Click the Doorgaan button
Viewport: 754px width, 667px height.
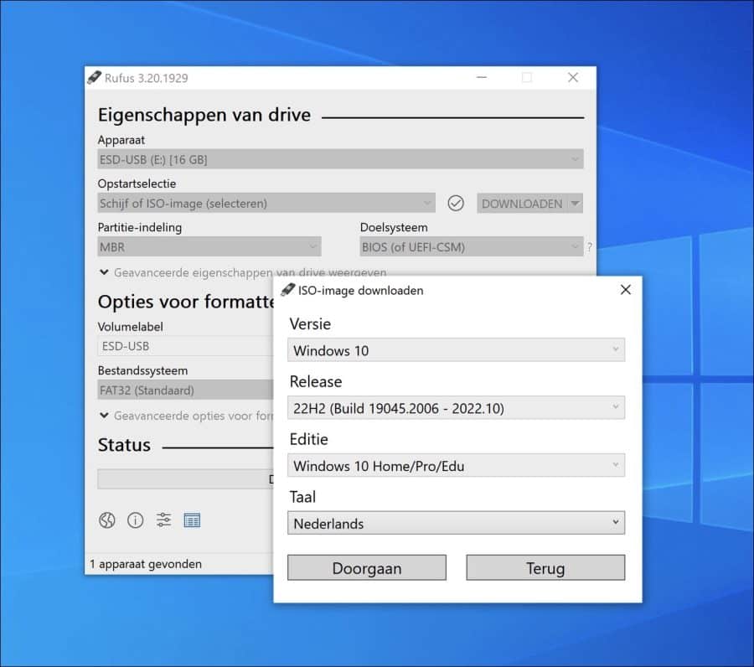[367, 568]
